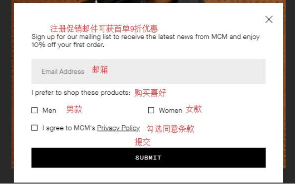Click the red 勾选同意条款 annotation
This screenshot has width=295, height=184.
point(170,129)
